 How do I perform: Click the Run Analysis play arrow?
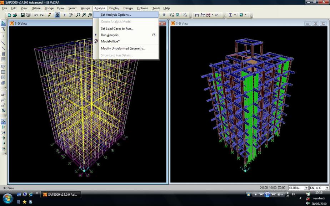click(65, 15)
